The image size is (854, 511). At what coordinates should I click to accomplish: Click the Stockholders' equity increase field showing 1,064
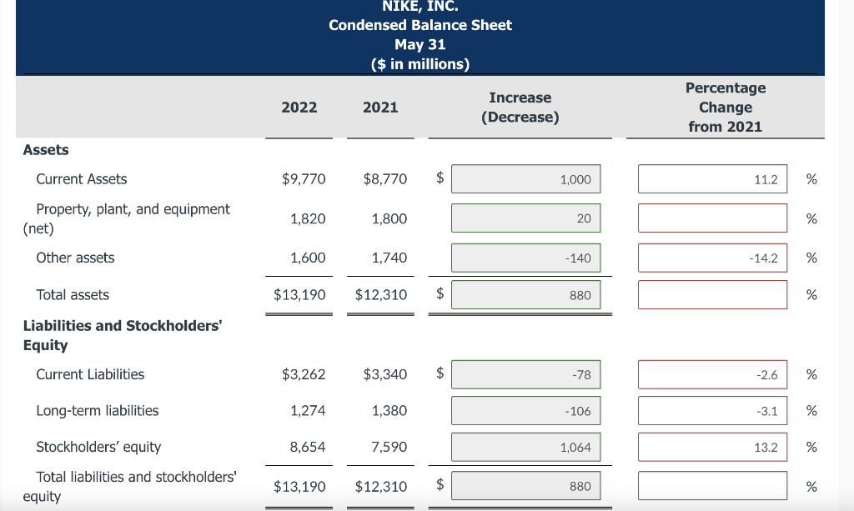[525, 447]
